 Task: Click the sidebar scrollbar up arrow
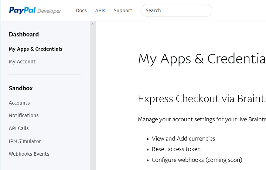pos(92,24)
